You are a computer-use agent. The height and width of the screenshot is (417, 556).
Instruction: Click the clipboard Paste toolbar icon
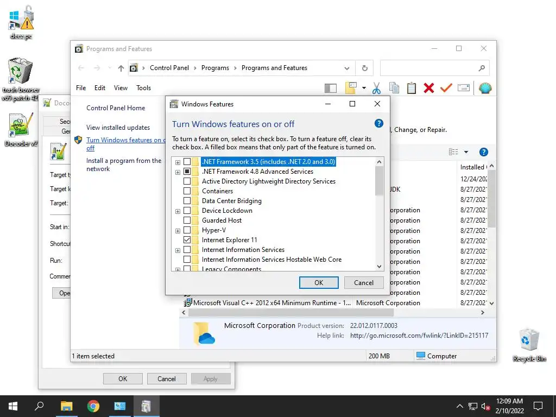412,88
